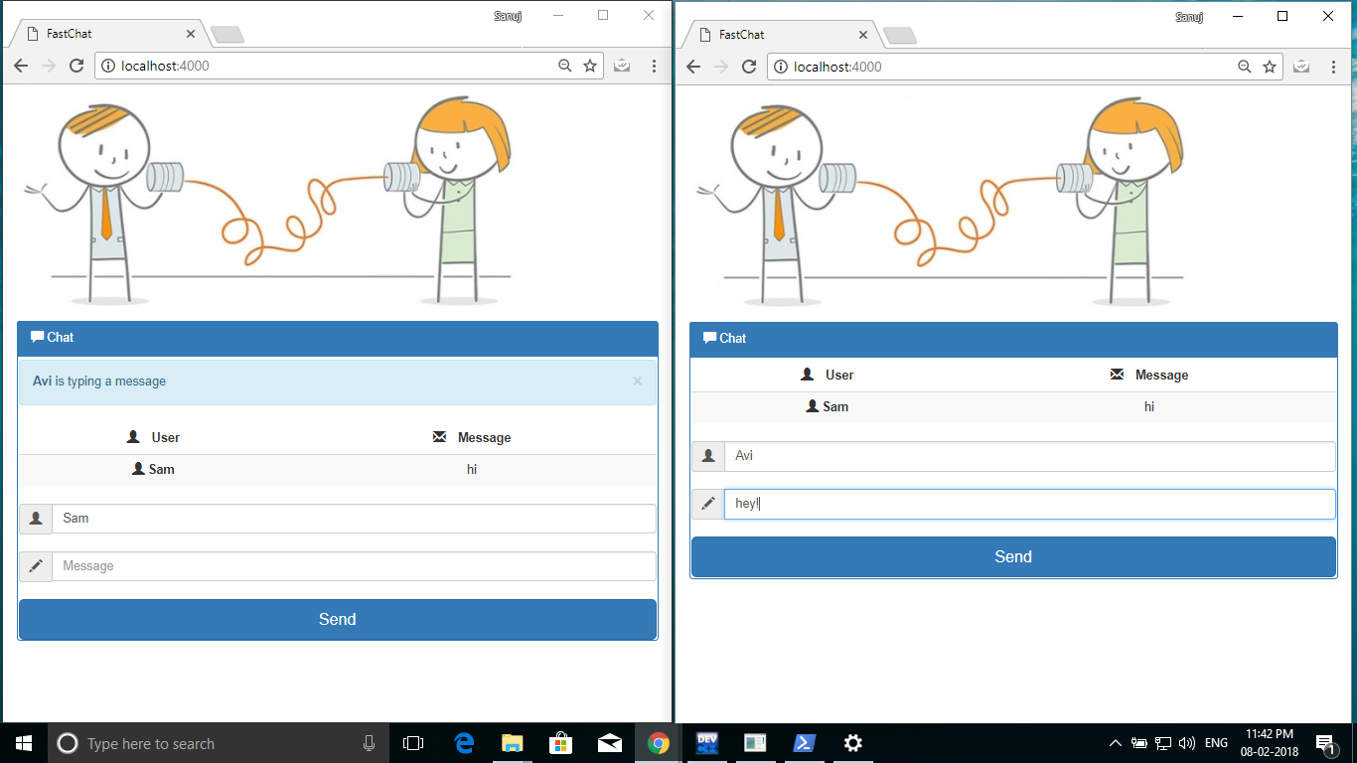Screen dimensions: 1357x763
Task: Open Chrome menu in right window
Action: coord(1333,67)
